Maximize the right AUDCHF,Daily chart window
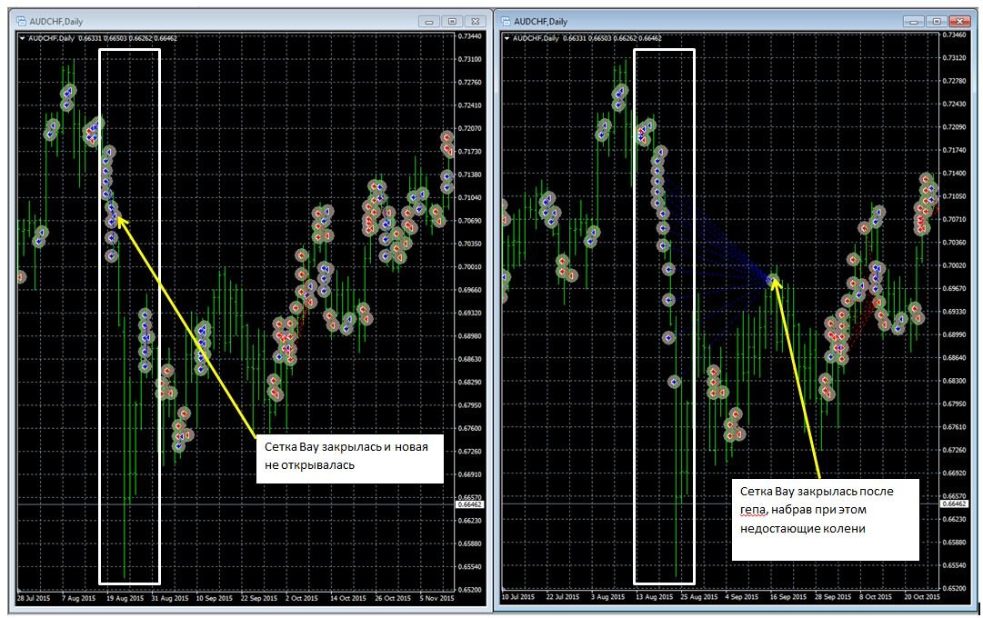This screenshot has width=983, height=618. click(x=936, y=21)
